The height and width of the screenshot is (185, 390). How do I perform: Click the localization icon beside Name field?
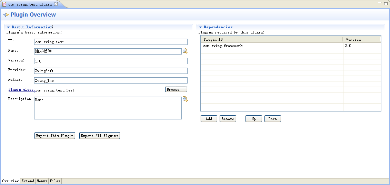185,51
